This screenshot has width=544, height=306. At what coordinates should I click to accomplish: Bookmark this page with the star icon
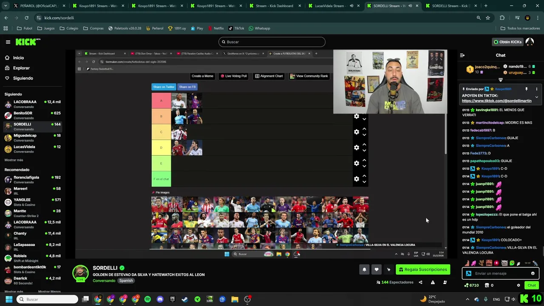click(488, 18)
